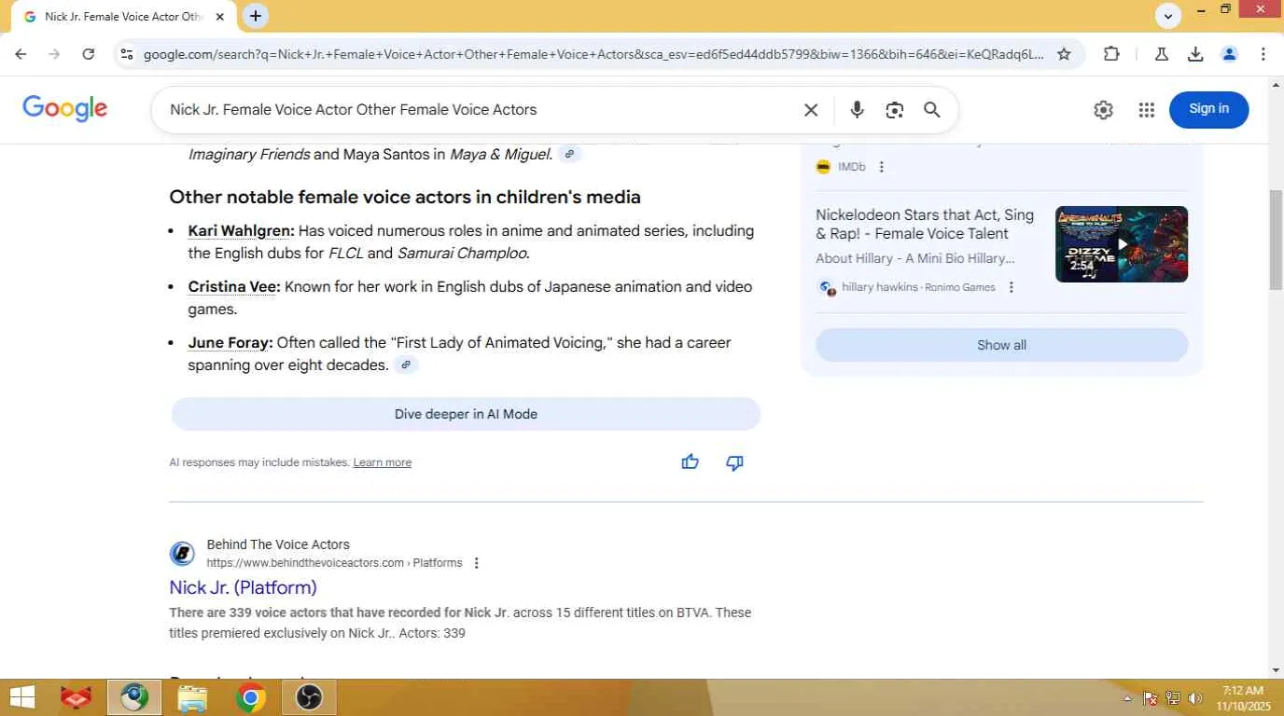Open Chrome Labs flask icon
Screen dimensions: 1284x716
tap(1162, 54)
